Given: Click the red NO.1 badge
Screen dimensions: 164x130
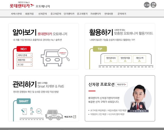Looking at the screenshot, I should pyautogui.click(x=23, y=49).
